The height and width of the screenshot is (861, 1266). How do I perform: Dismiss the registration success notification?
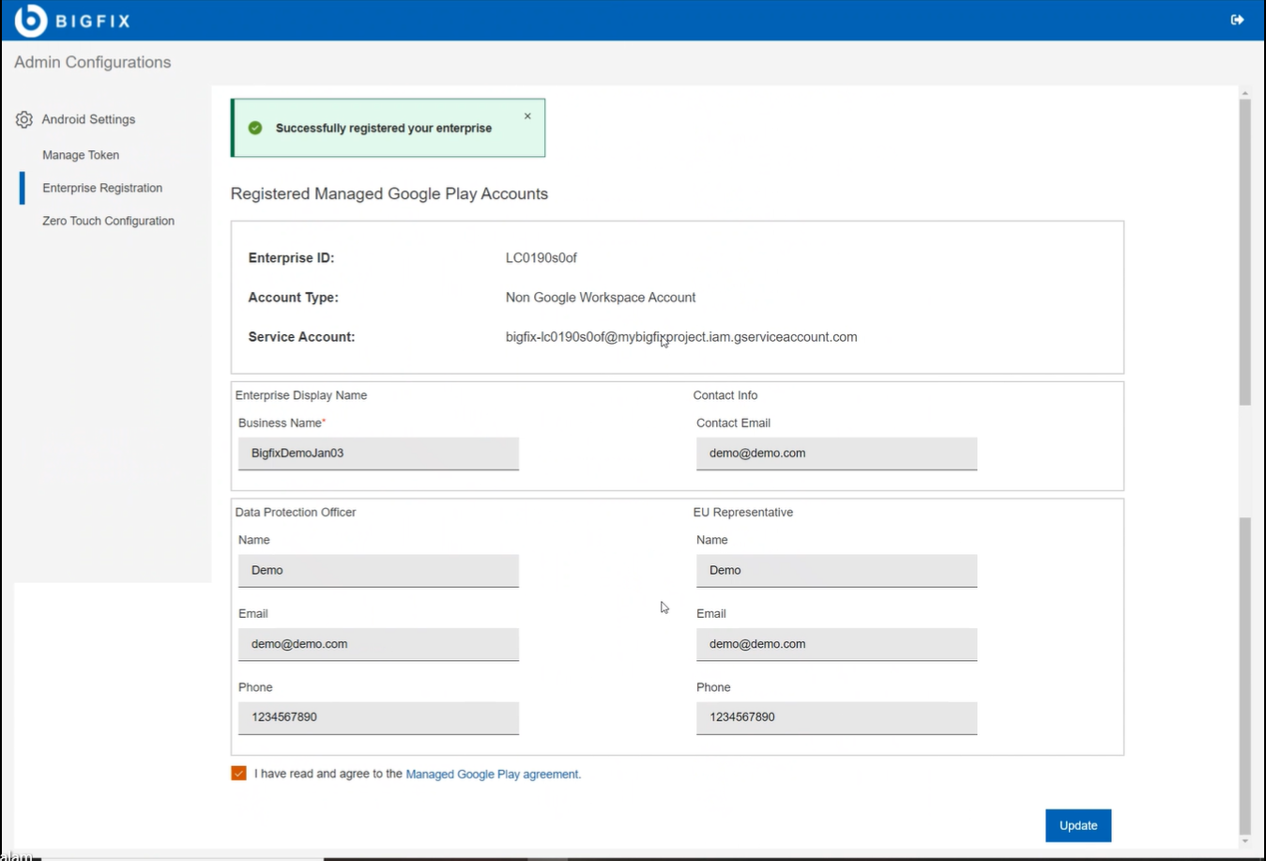tap(526, 115)
